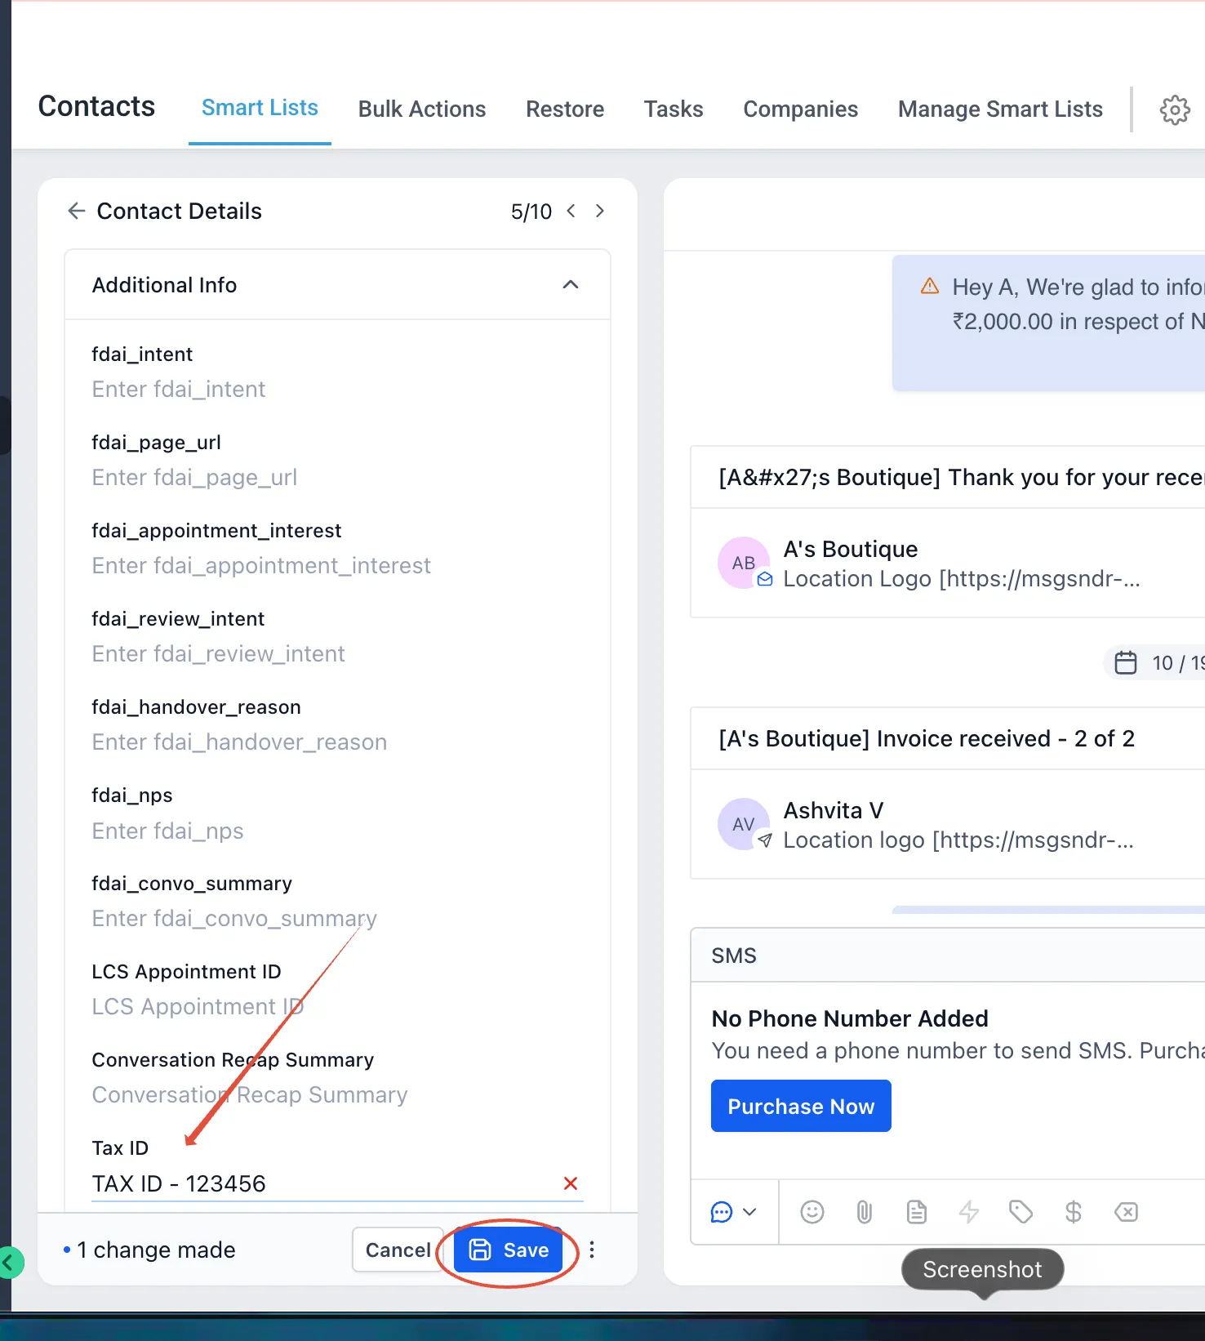Image resolution: width=1205 pixels, height=1341 pixels.
Task: Clear the Tax ID field with the red X
Action: click(x=571, y=1183)
